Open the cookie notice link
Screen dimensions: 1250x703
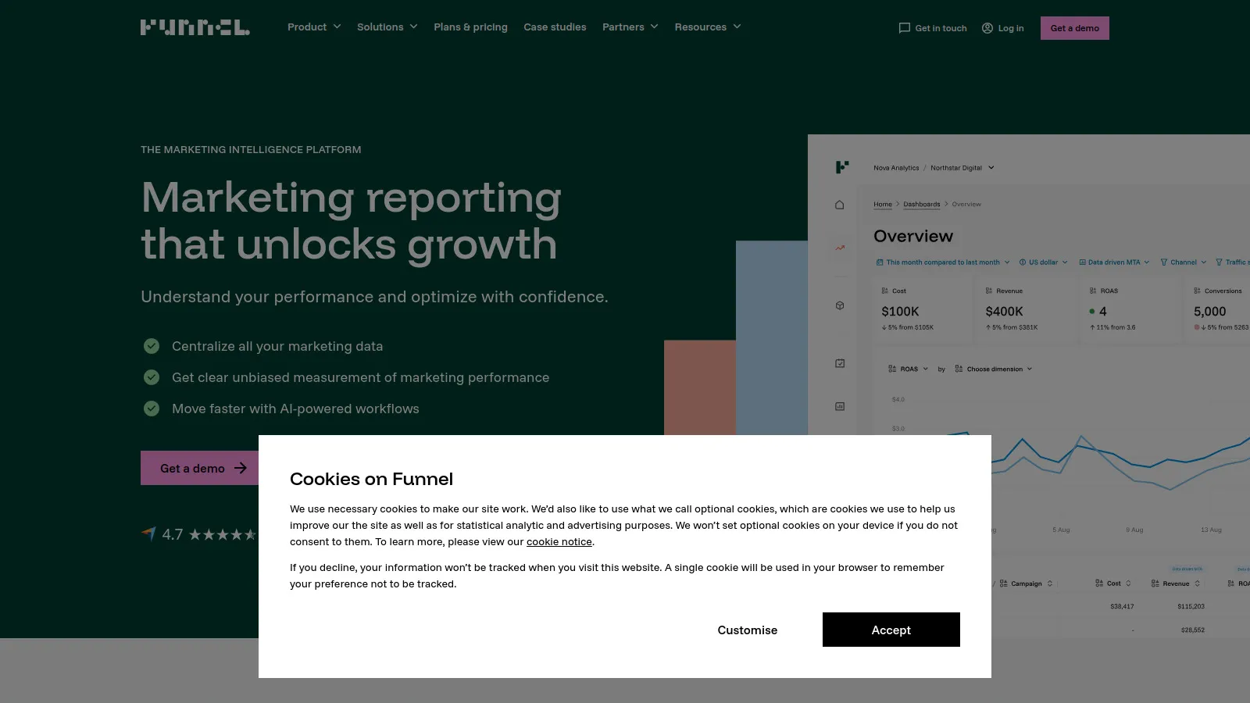coord(559,541)
